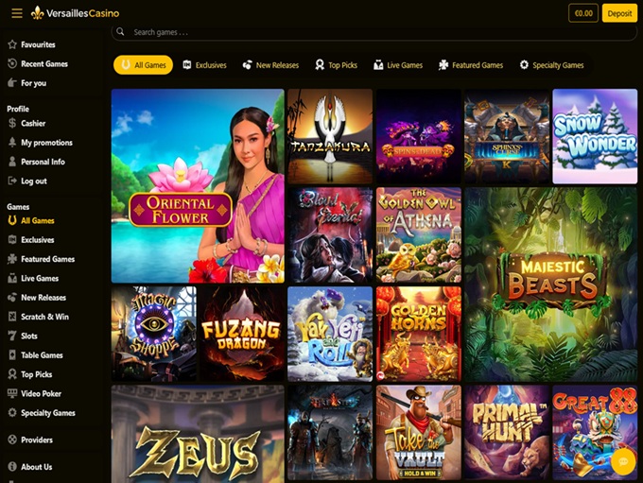The height and width of the screenshot is (483, 643).
Task: Switch to the Live Games tab
Action: coord(398,65)
